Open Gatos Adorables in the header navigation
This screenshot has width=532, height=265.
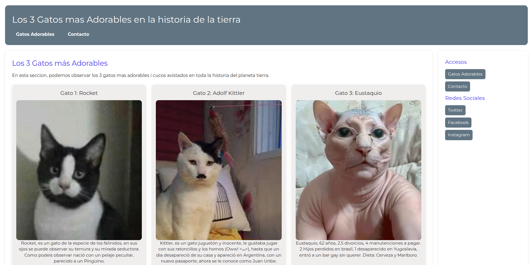point(35,34)
